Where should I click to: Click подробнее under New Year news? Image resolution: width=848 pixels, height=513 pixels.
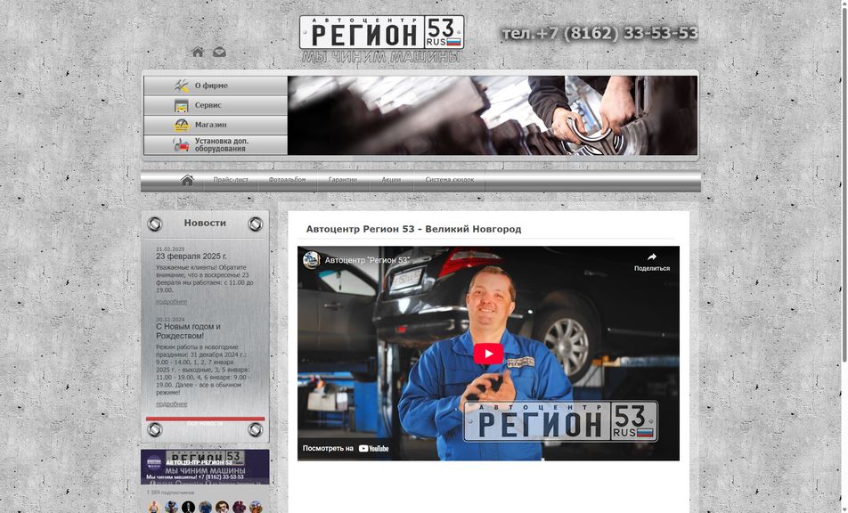tap(171, 403)
